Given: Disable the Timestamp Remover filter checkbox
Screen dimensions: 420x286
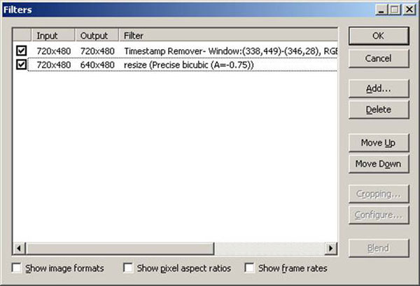Looking at the screenshot, I should click(21, 51).
